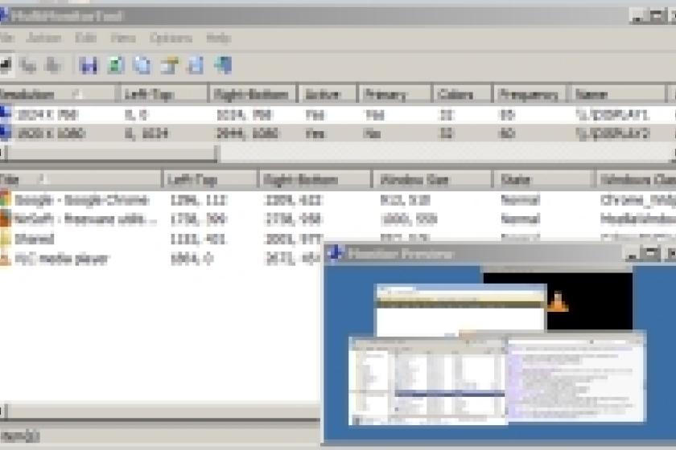Click the NirSoft - freeware utils title text
Viewport: 676px width, 450px height.
[85, 219]
